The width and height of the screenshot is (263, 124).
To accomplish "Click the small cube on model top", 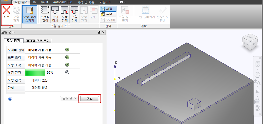I will tap(194, 104).
